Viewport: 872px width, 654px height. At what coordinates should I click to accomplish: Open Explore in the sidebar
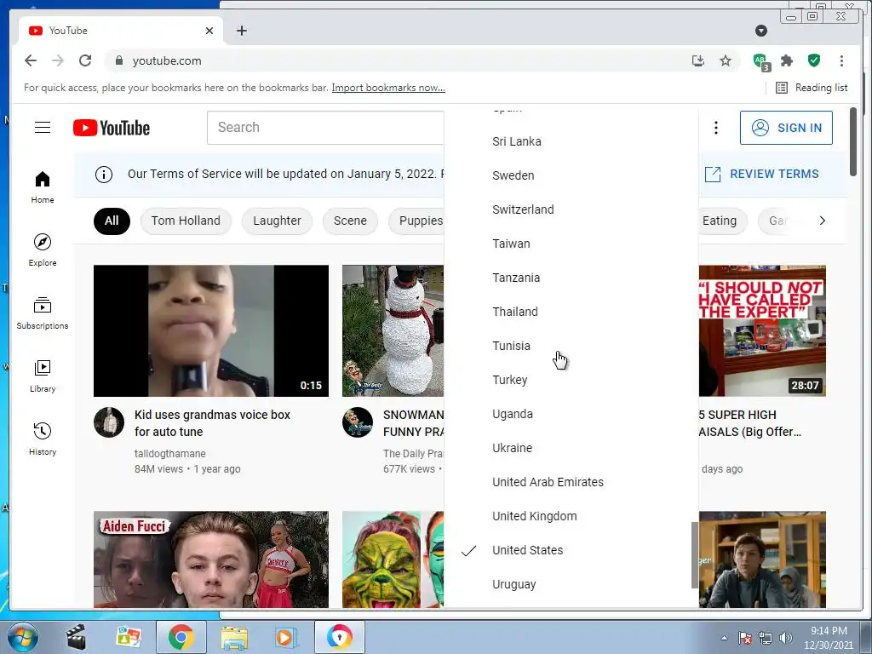tap(43, 250)
